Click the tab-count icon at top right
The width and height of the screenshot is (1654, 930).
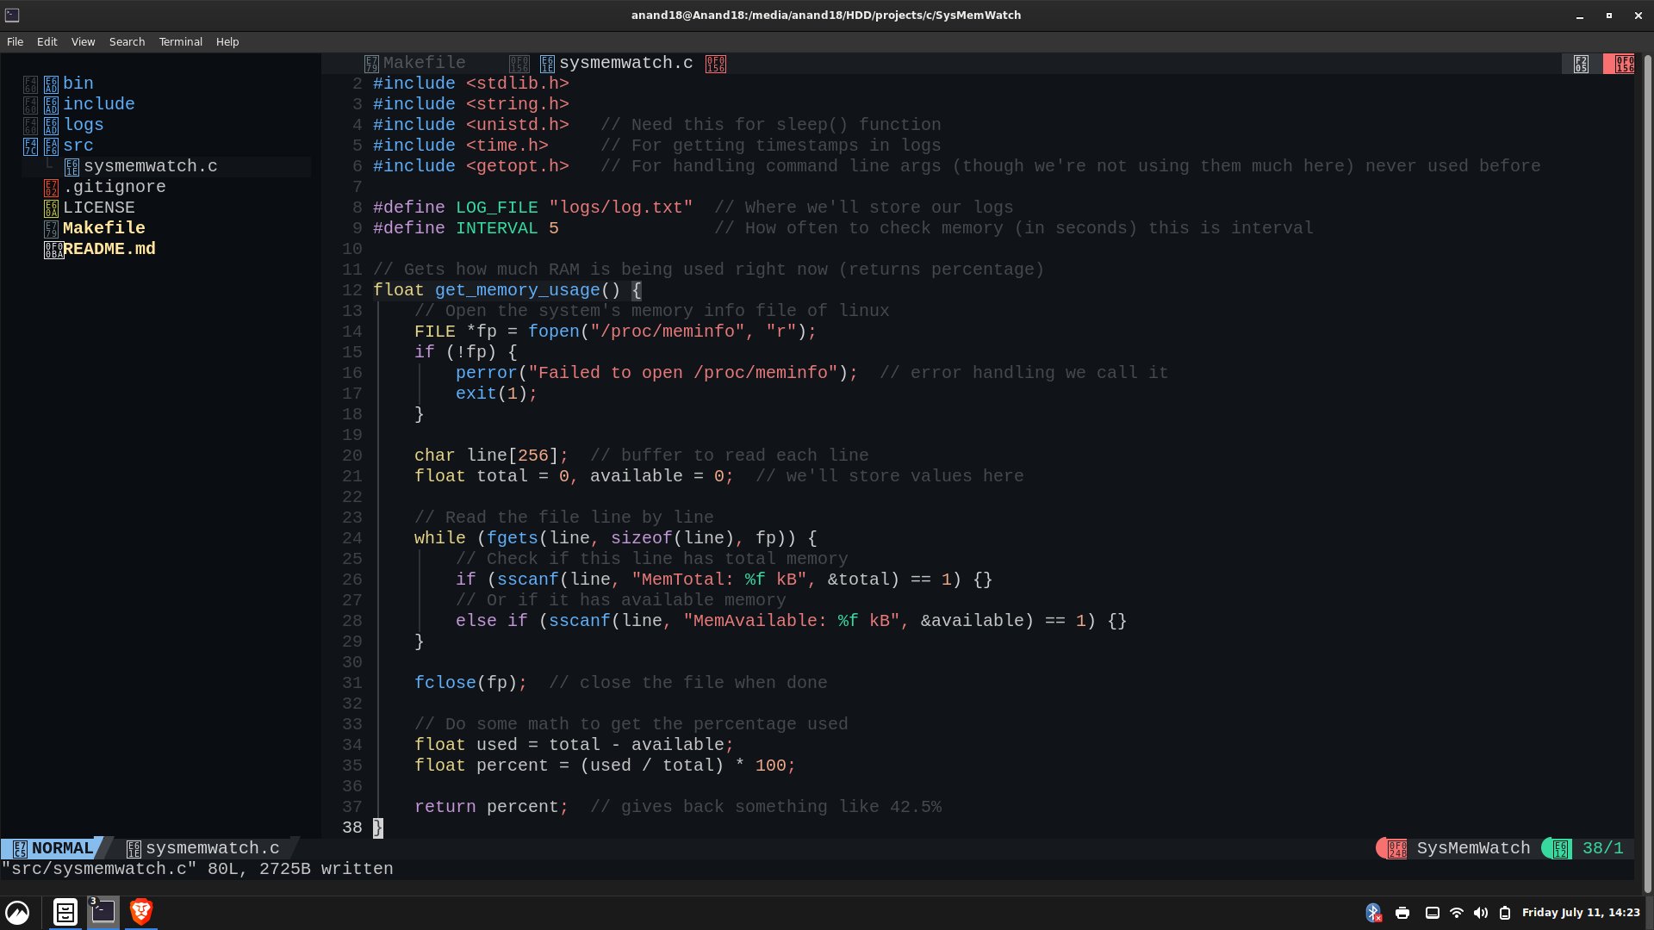pos(1581,64)
